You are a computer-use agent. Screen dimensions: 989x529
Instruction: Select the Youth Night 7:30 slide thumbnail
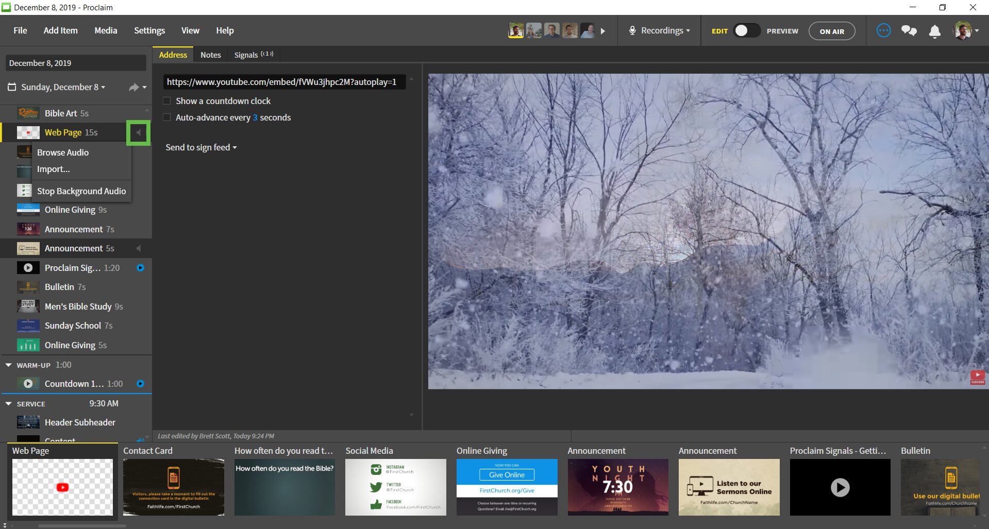(618, 487)
